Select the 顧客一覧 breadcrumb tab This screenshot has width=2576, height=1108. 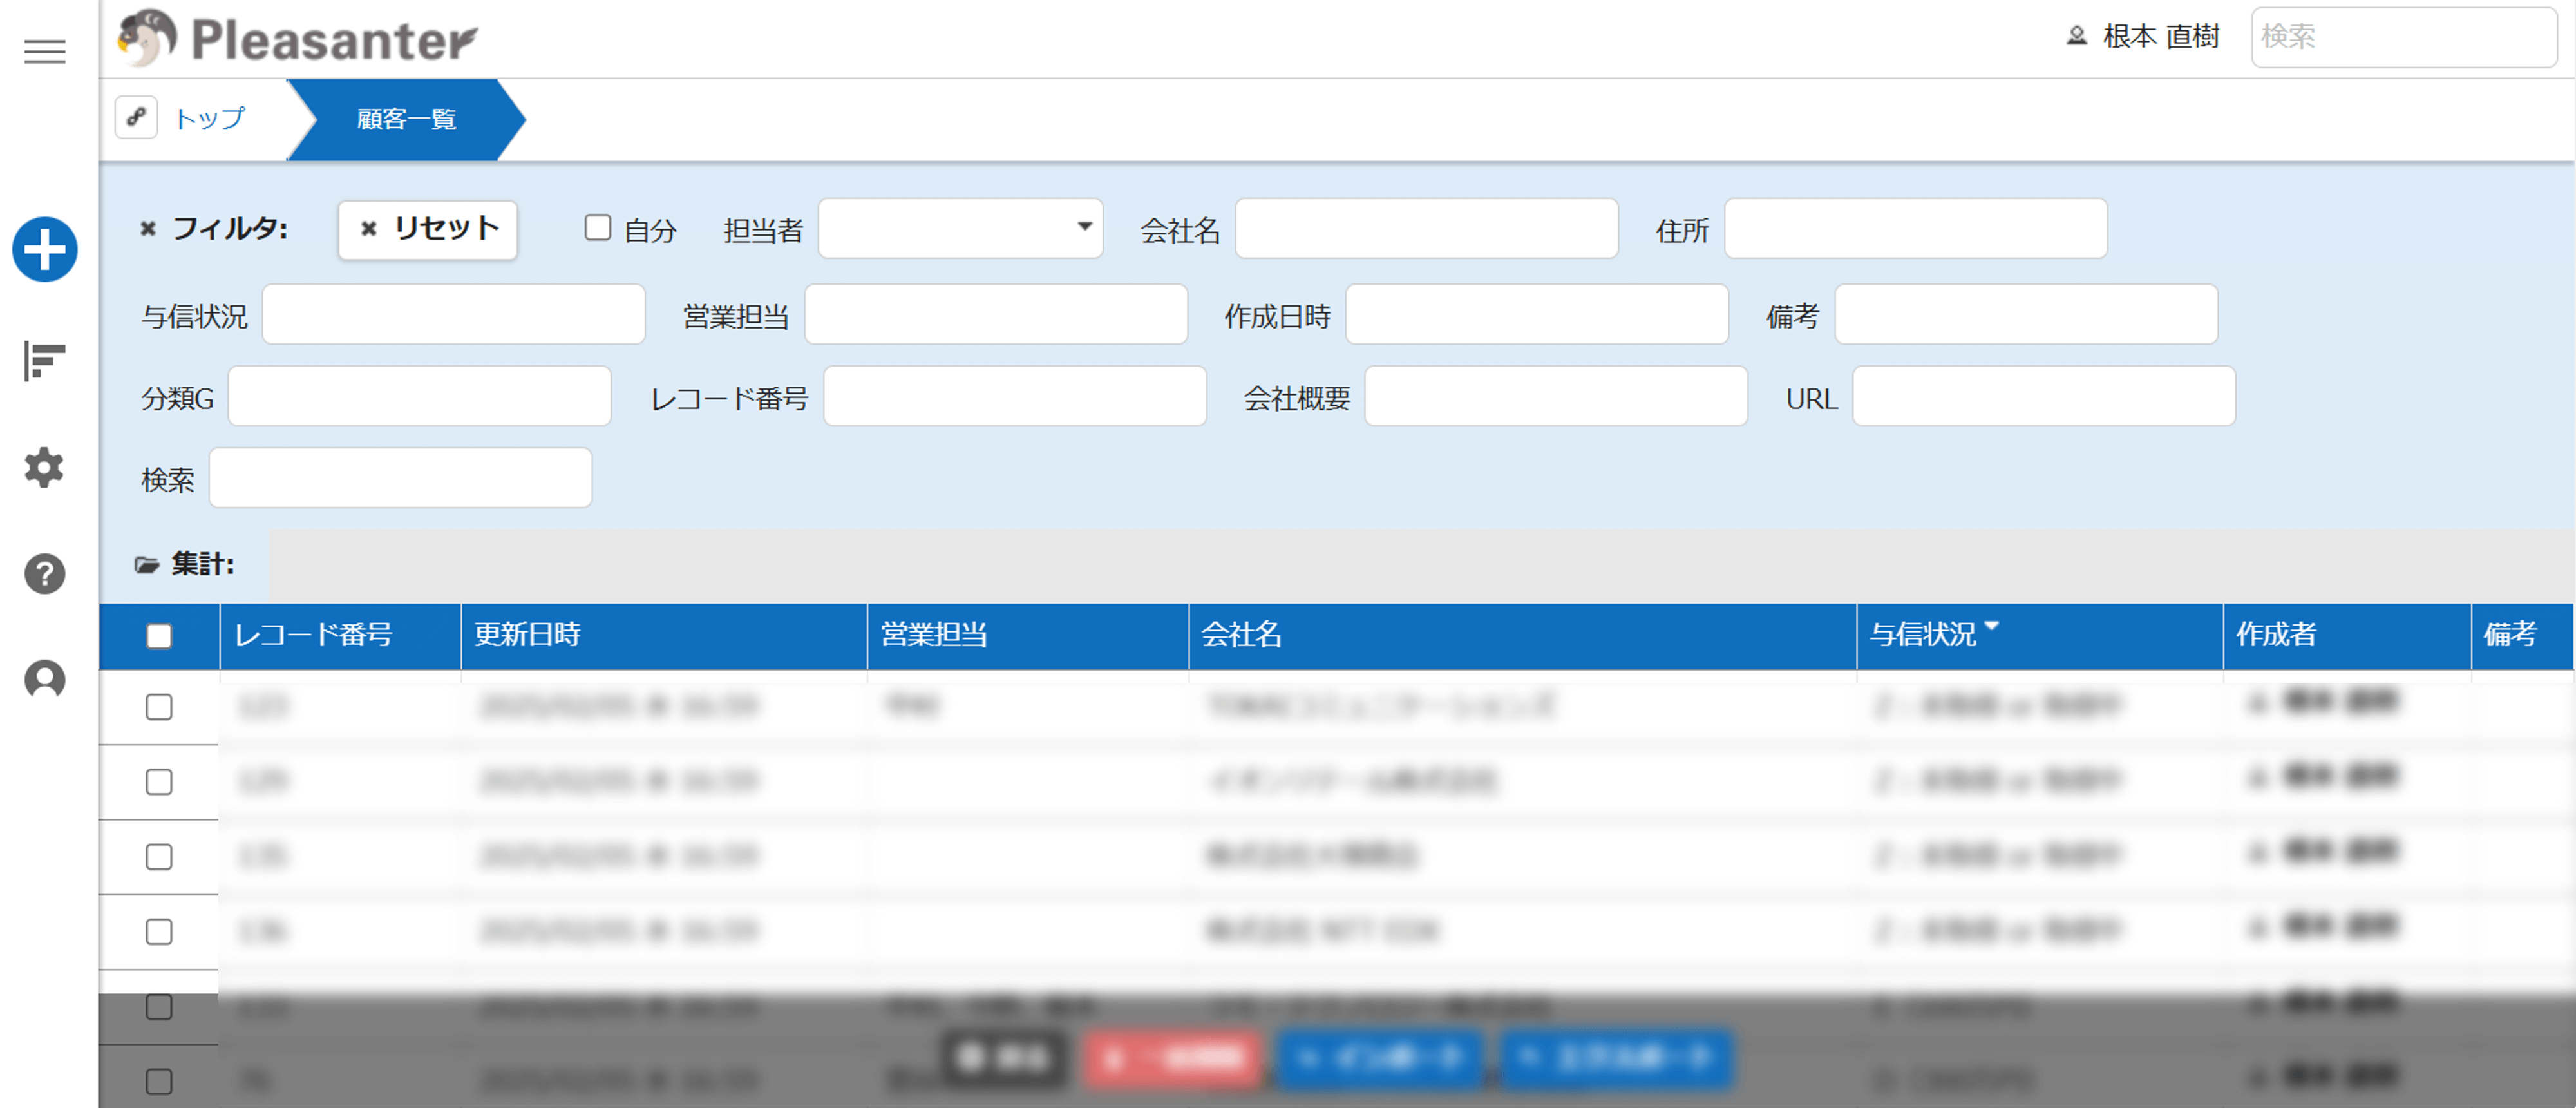[406, 120]
